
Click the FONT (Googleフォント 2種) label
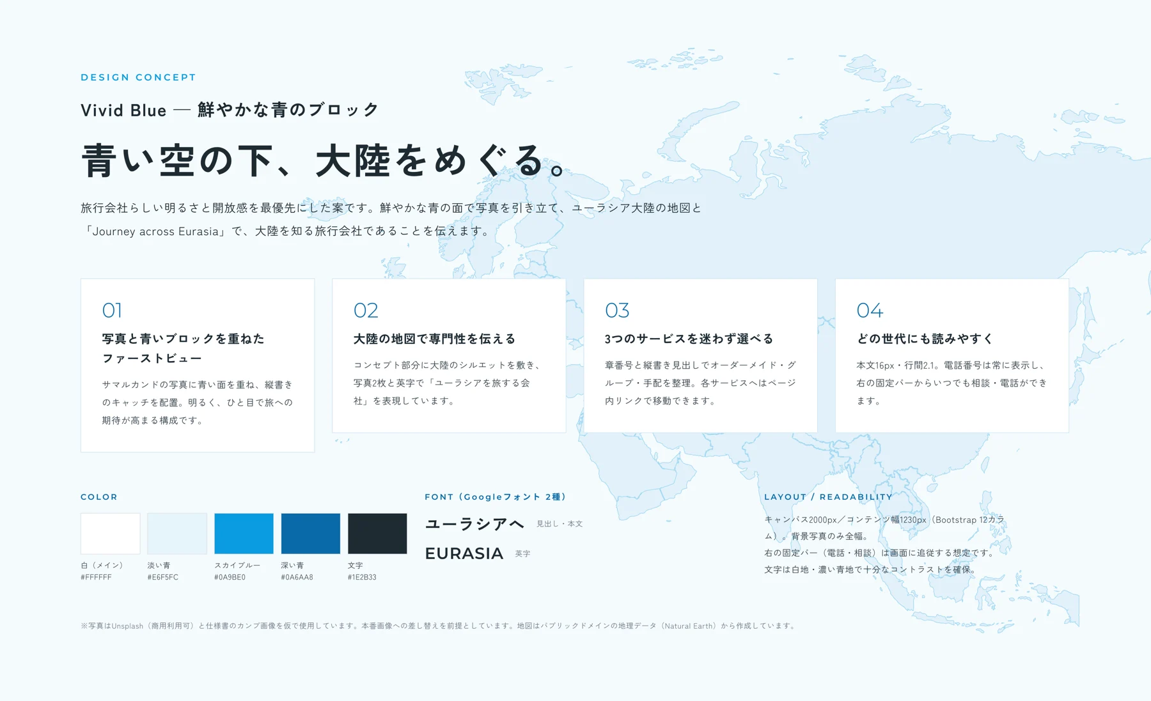[496, 497]
